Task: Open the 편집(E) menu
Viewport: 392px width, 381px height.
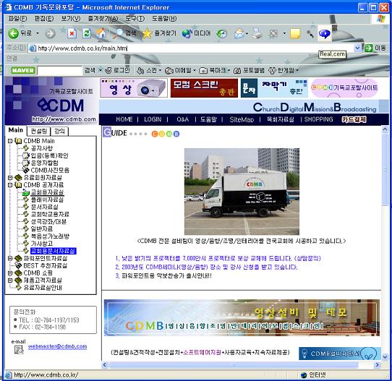Action: [x=43, y=19]
